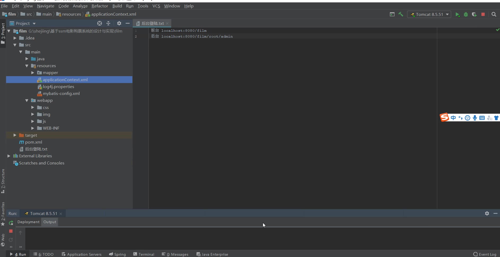
Task: Open the Terminal tool window
Action: pyautogui.click(x=144, y=254)
